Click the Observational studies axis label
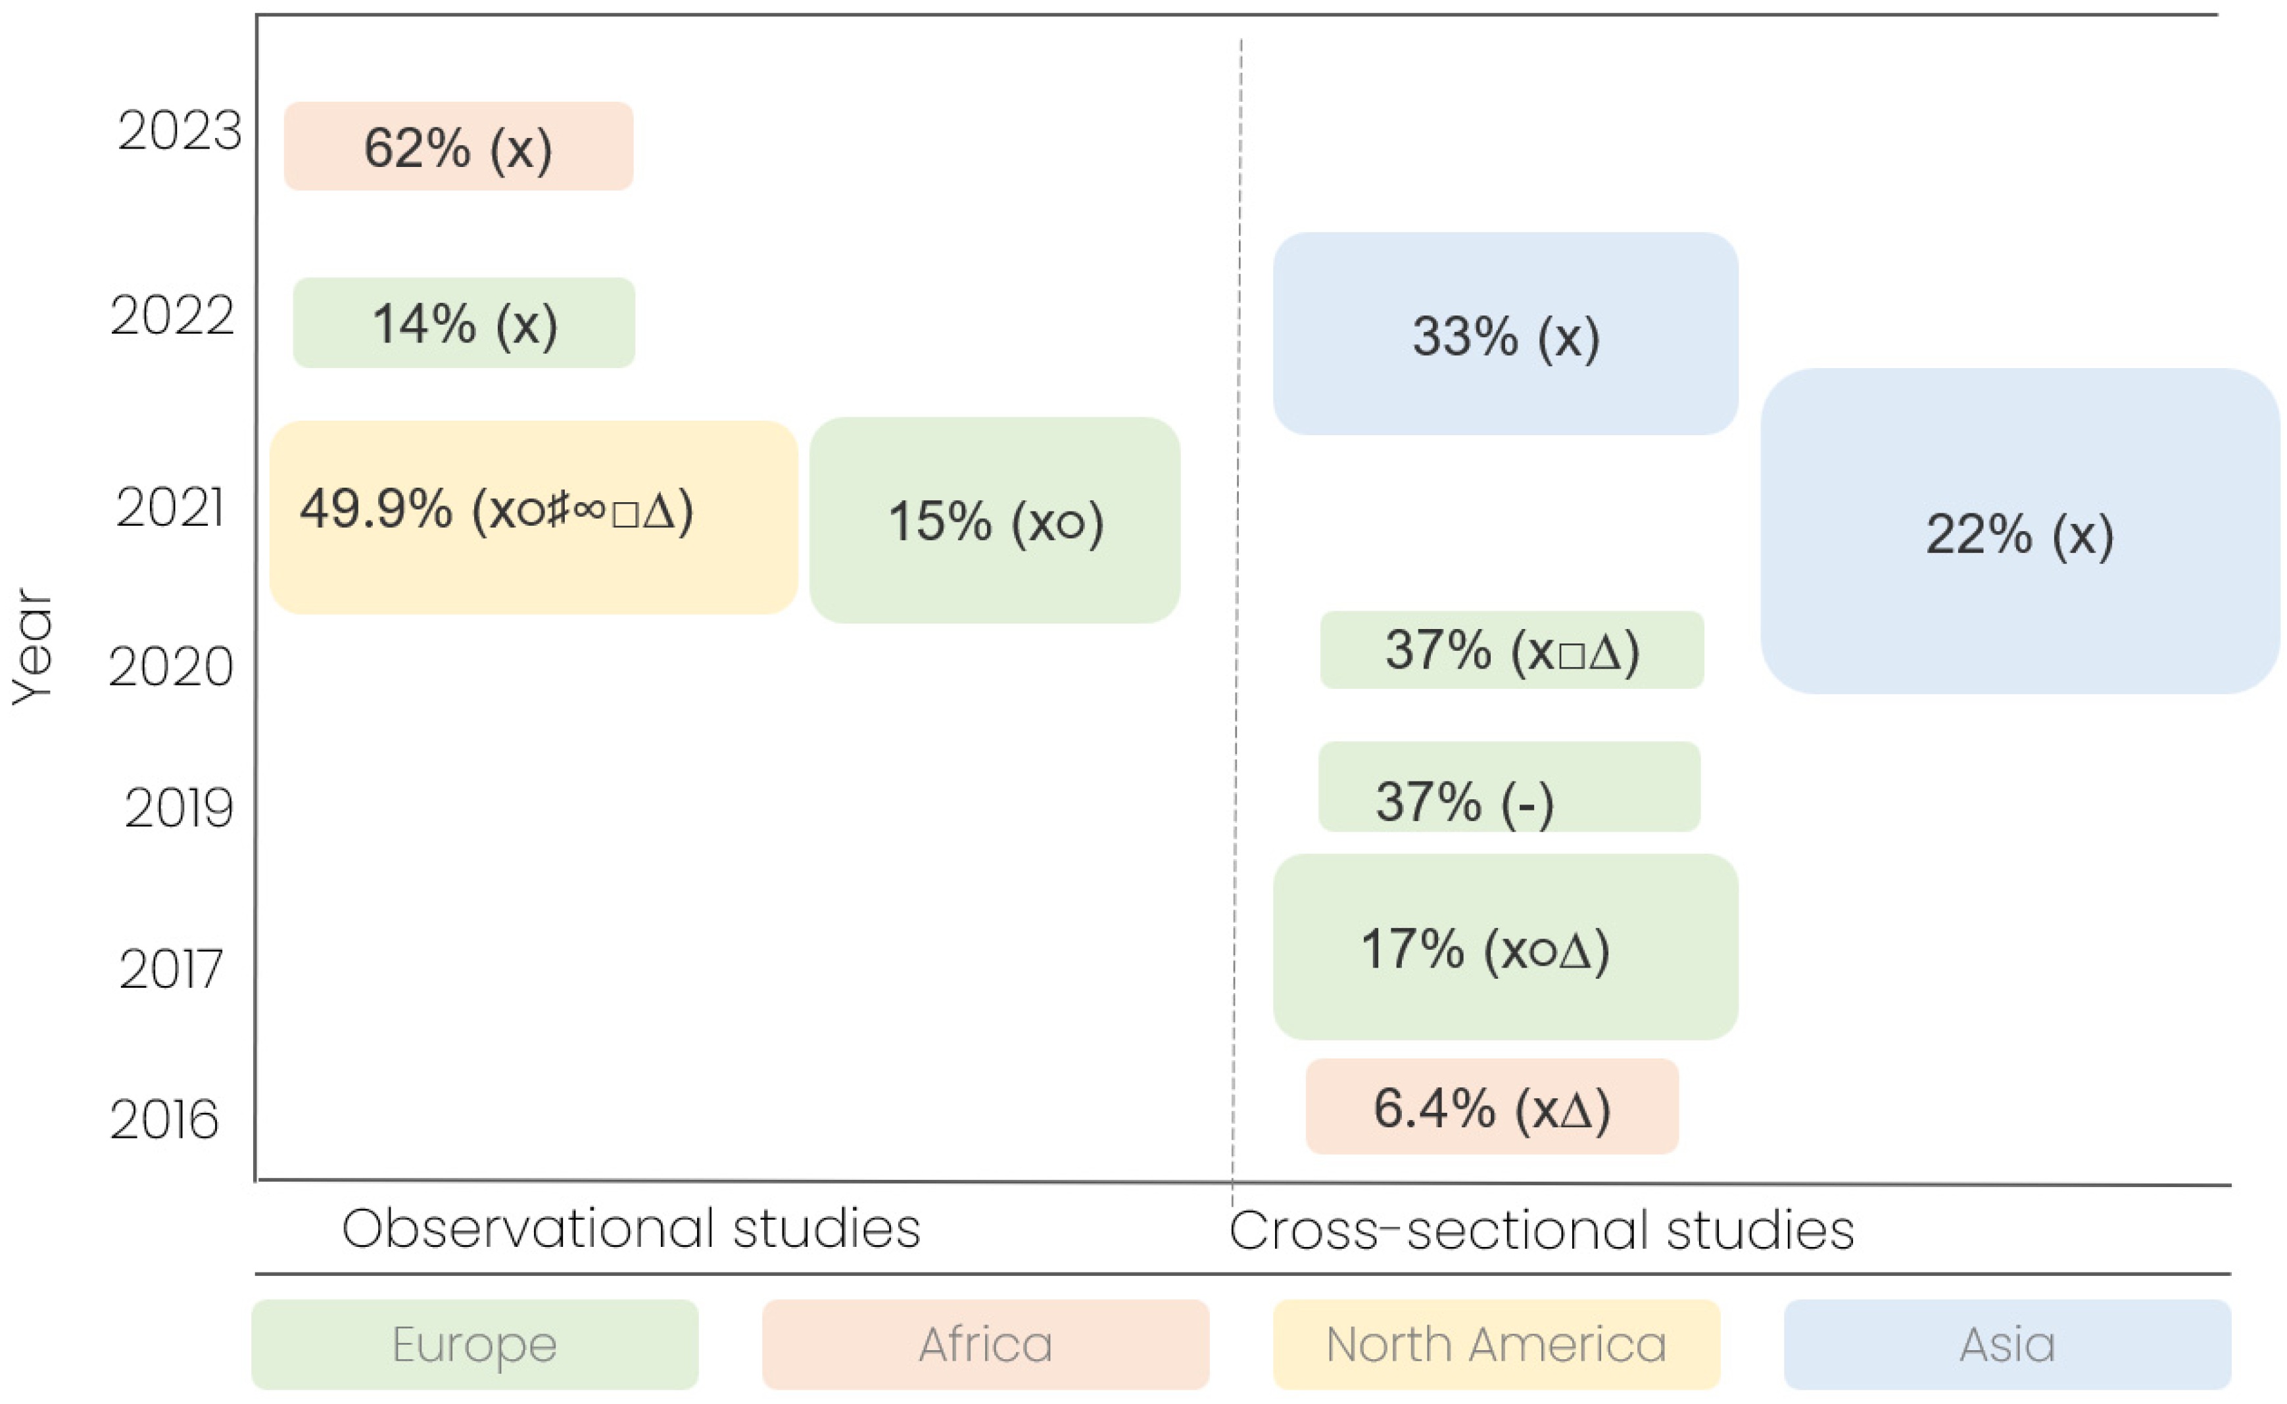Viewport: 2287px width, 1404px height. (631, 1228)
